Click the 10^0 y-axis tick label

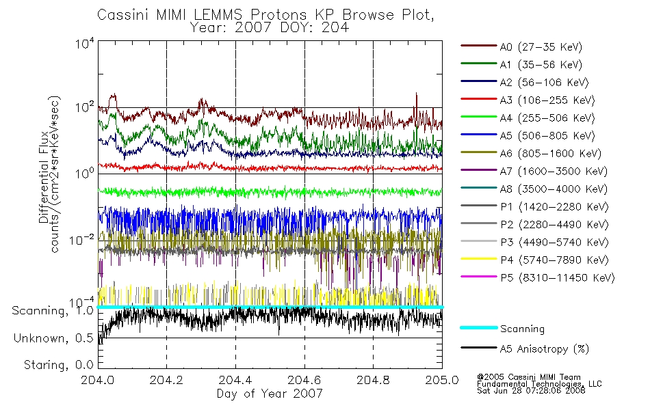(85, 173)
